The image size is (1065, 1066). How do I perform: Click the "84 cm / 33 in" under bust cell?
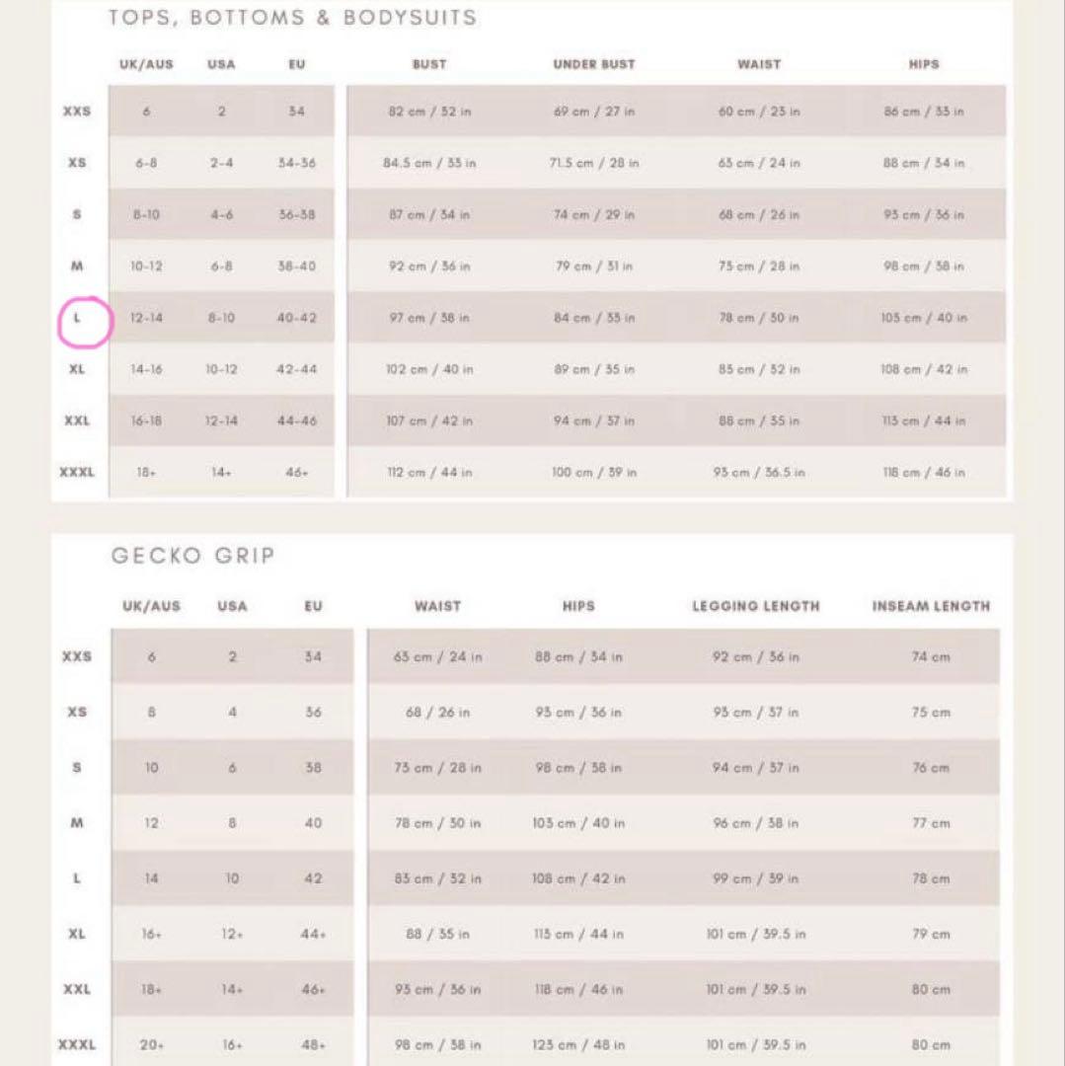[x=594, y=318]
